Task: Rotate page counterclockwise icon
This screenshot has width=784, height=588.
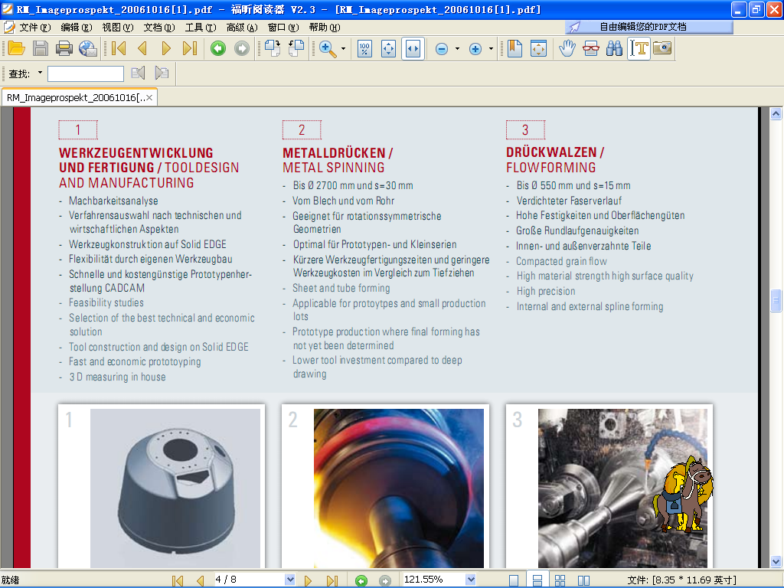Action: pyautogui.click(x=296, y=48)
